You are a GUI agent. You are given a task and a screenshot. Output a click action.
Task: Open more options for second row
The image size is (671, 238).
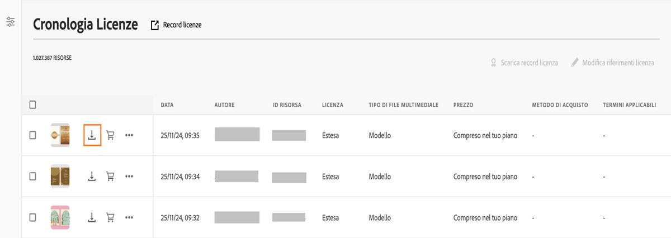[x=129, y=177]
